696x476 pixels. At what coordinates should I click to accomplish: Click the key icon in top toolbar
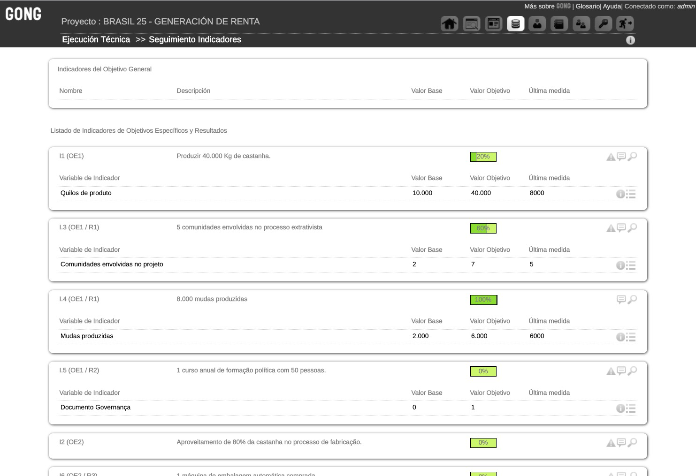click(603, 23)
